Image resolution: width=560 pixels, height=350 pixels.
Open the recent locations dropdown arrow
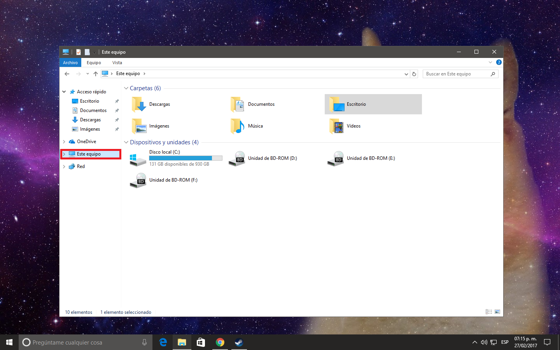tap(87, 74)
